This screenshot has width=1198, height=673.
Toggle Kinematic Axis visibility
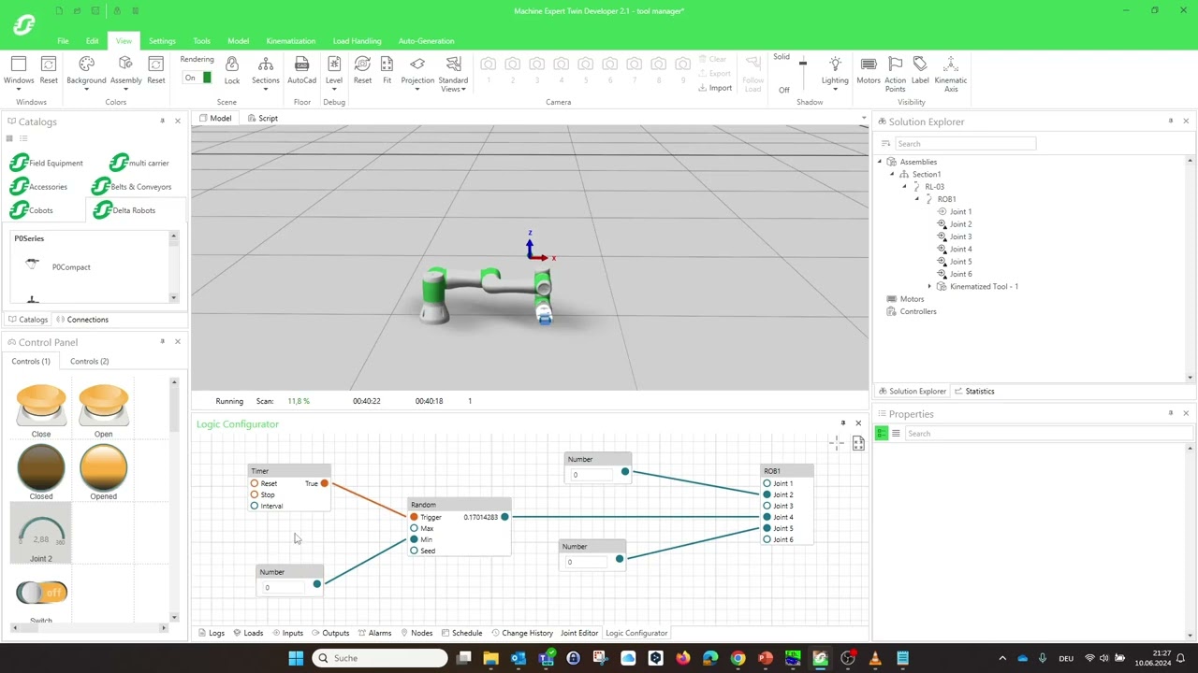click(951, 73)
